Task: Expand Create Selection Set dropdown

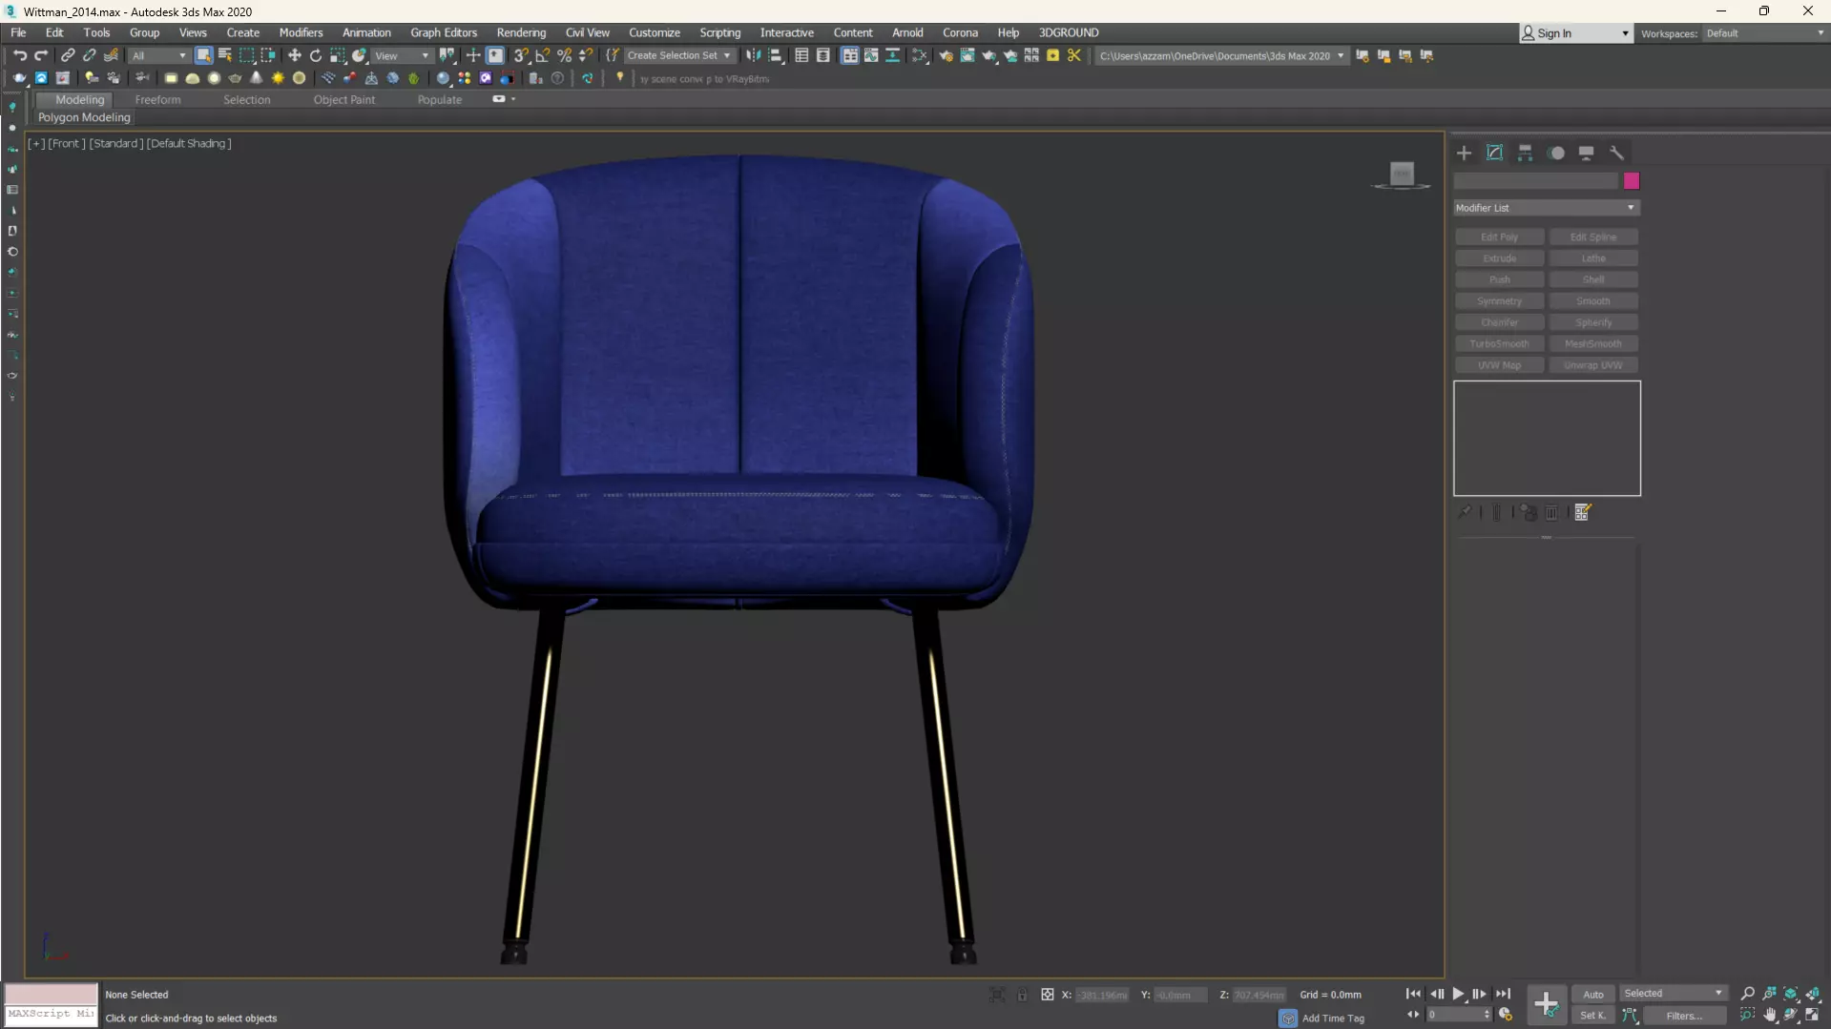Action: tap(678, 55)
